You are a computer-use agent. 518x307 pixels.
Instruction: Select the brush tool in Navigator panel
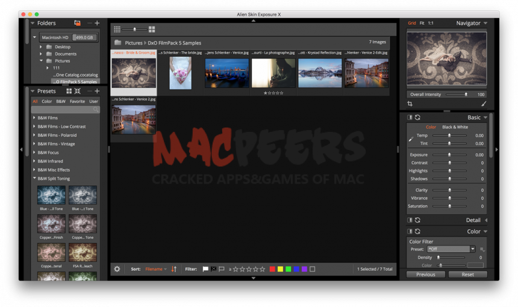(x=484, y=104)
